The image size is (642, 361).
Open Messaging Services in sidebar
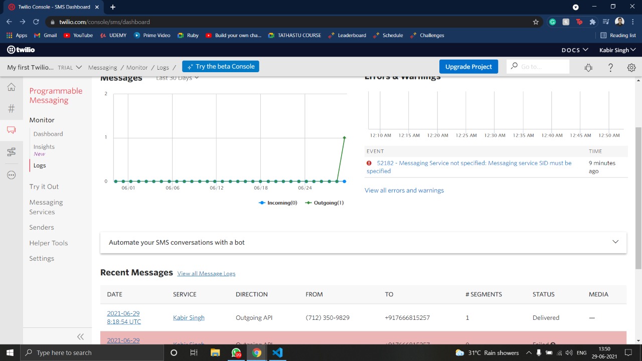click(46, 207)
